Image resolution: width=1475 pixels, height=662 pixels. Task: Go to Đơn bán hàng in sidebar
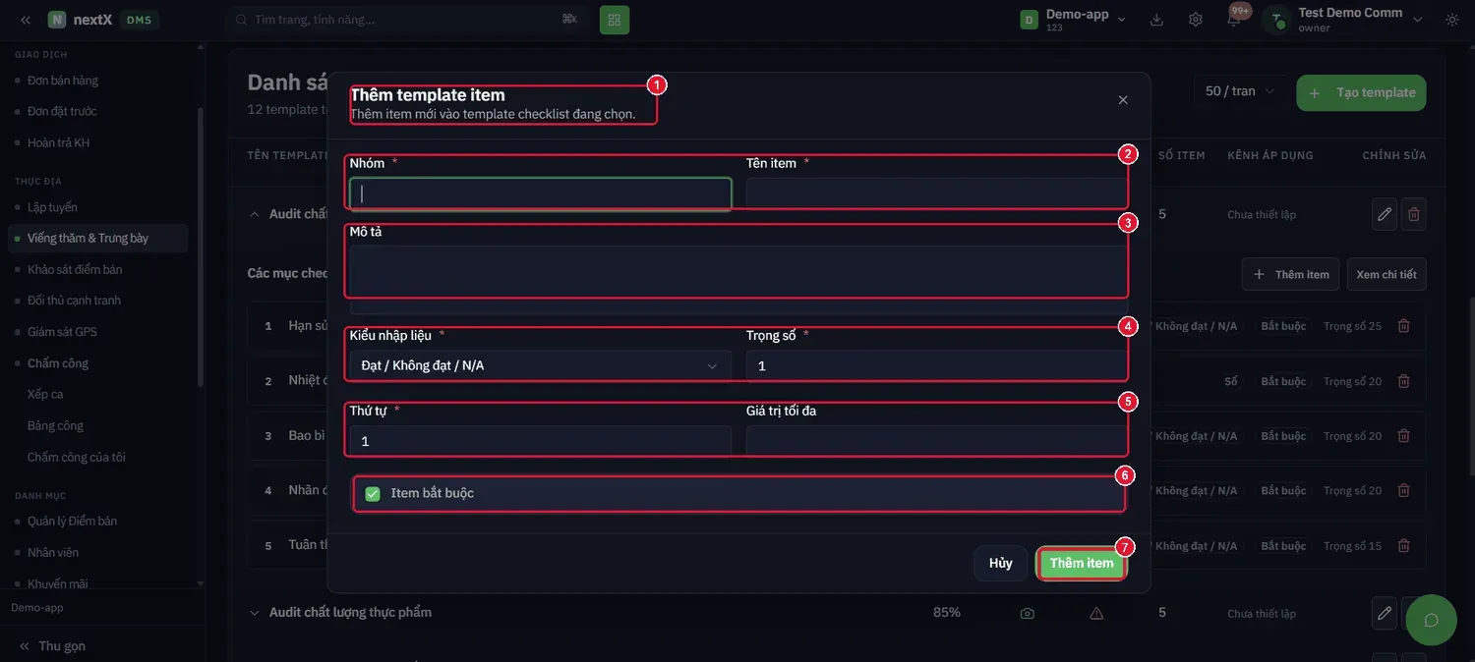coord(63,81)
